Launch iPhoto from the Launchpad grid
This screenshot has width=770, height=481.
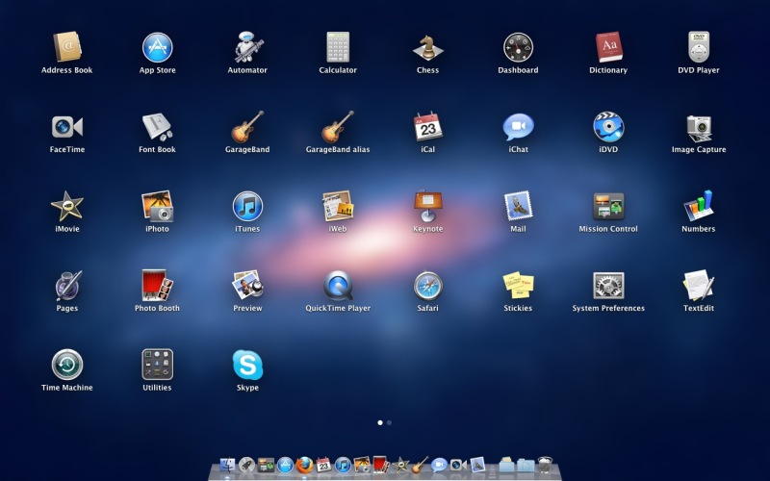[x=157, y=206]
